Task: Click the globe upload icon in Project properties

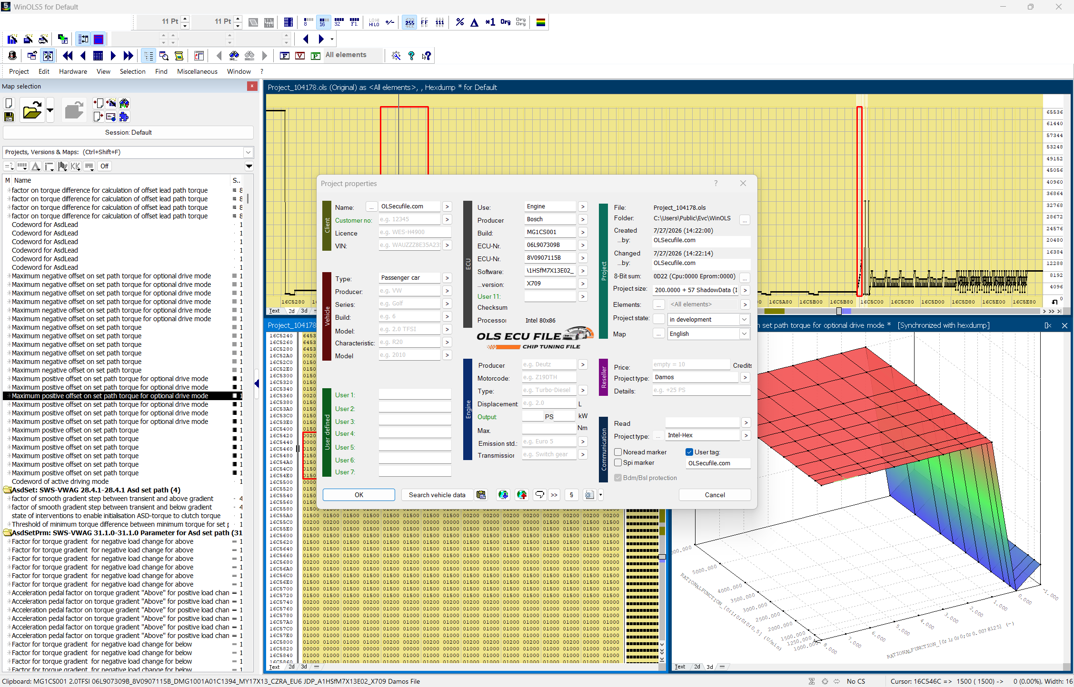Action: pos(522,495)
